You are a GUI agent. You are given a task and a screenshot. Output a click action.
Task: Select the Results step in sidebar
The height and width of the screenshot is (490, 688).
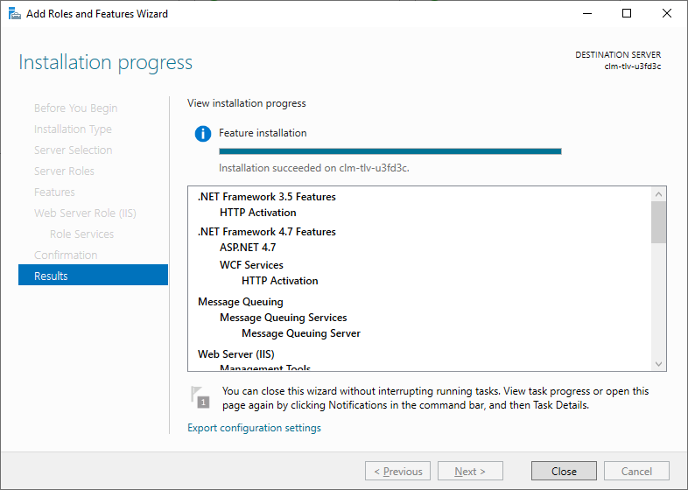click(93, 275)
